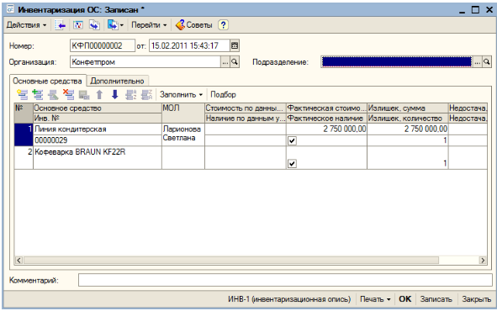
Task: Click the edit current row pencil icon
Action: pos(53,95)
